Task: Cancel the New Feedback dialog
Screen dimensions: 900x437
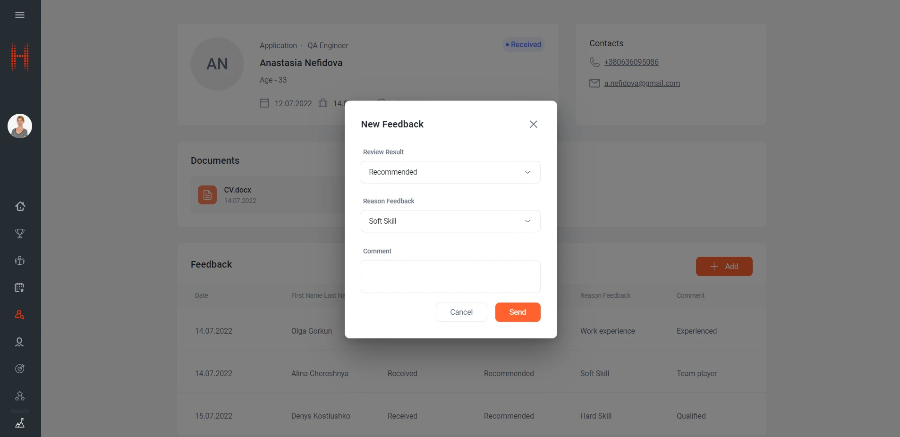Action: click(x=461, y=312)
